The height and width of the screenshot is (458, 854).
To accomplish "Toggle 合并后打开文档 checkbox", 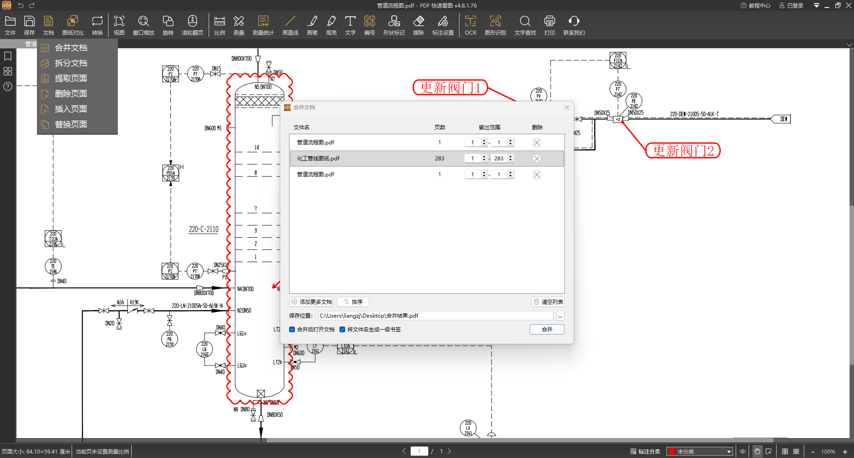I will coord(292,329).
